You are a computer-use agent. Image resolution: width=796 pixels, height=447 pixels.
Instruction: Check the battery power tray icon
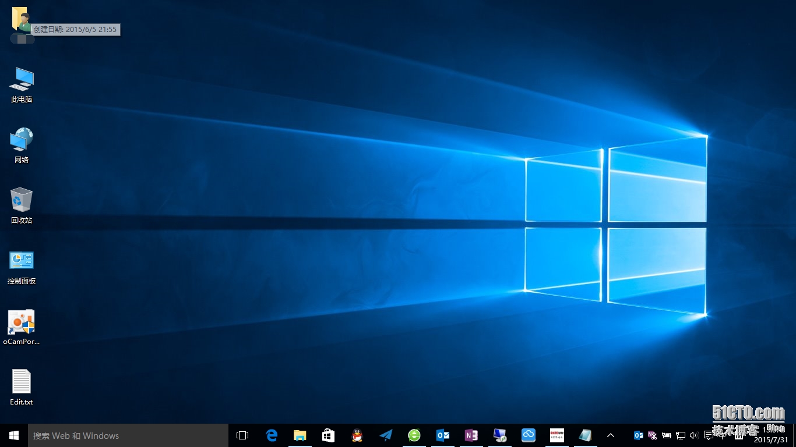[x=667, y=435]
